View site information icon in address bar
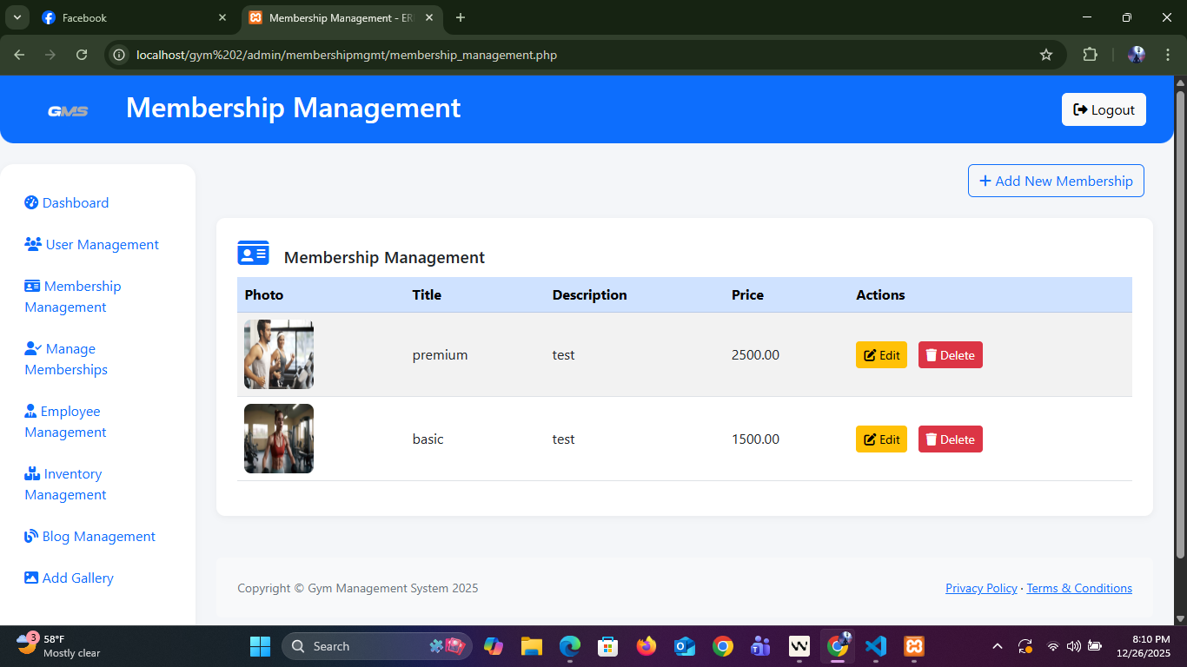 pyautogui.click(x=120, y=55)
